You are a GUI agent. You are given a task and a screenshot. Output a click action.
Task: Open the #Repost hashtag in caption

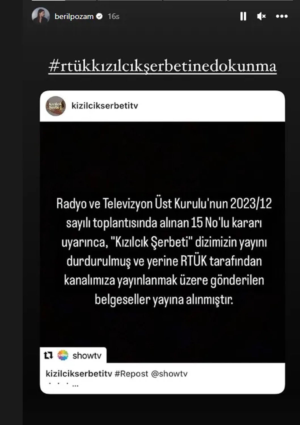pyautogui.click(x=131, y=374)
